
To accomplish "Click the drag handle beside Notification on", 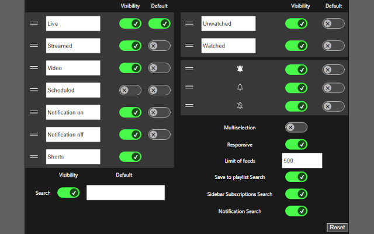I will (x=34, y=112).
